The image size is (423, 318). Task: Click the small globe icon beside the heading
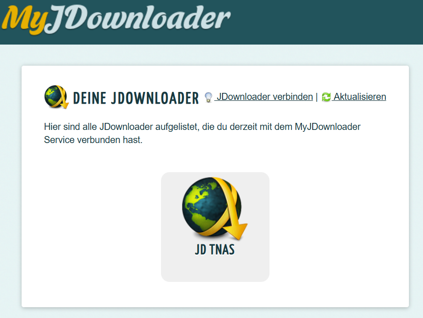(x=56, y=97)
